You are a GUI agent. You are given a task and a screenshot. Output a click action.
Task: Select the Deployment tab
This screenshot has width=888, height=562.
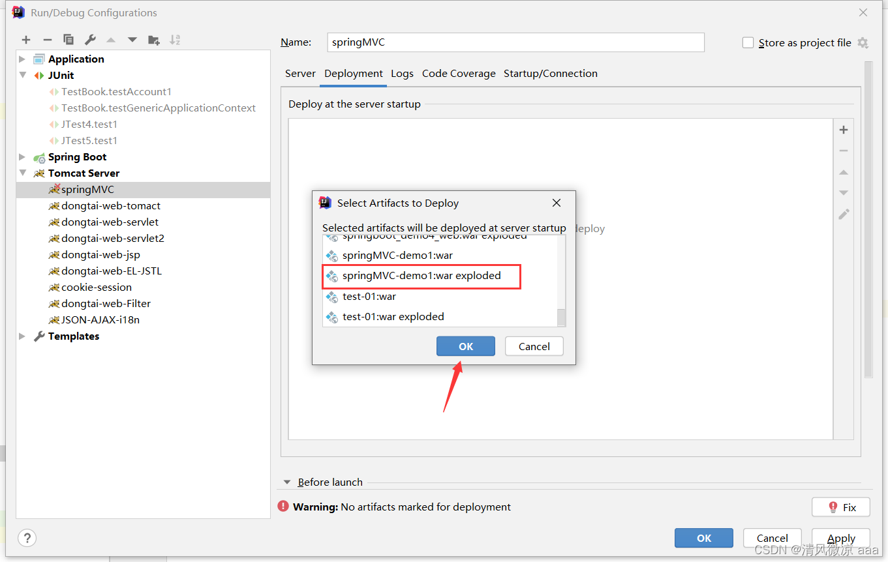354,74
